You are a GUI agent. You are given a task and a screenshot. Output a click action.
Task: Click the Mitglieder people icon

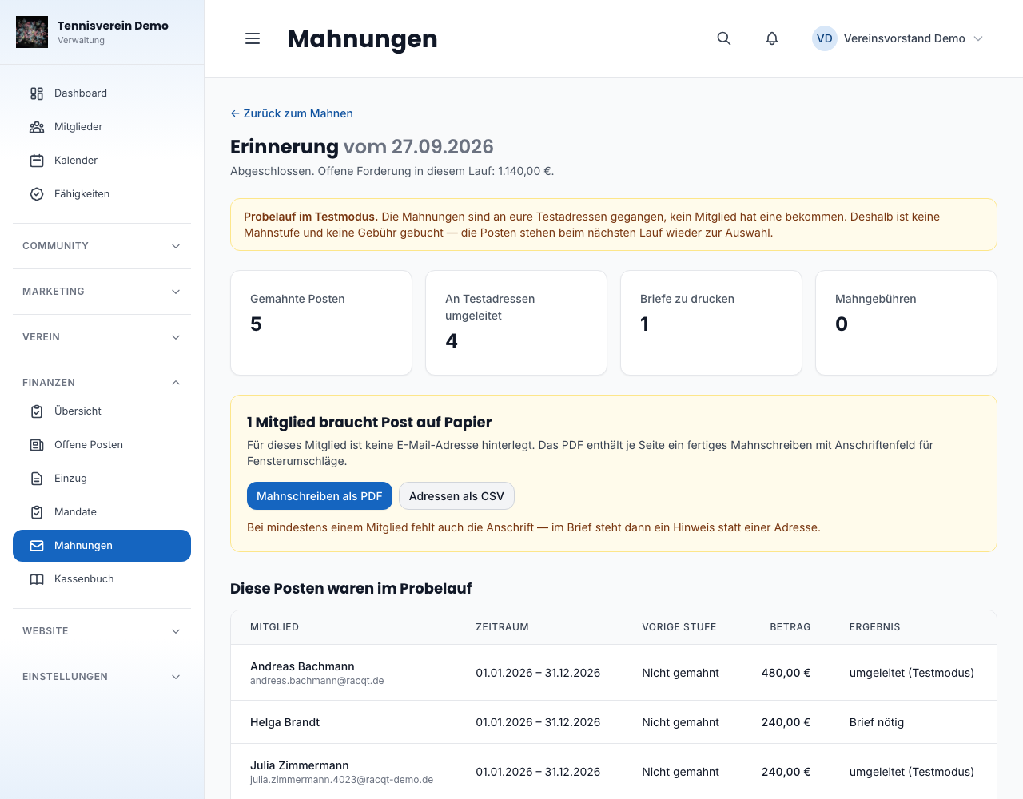click(37, 127)
